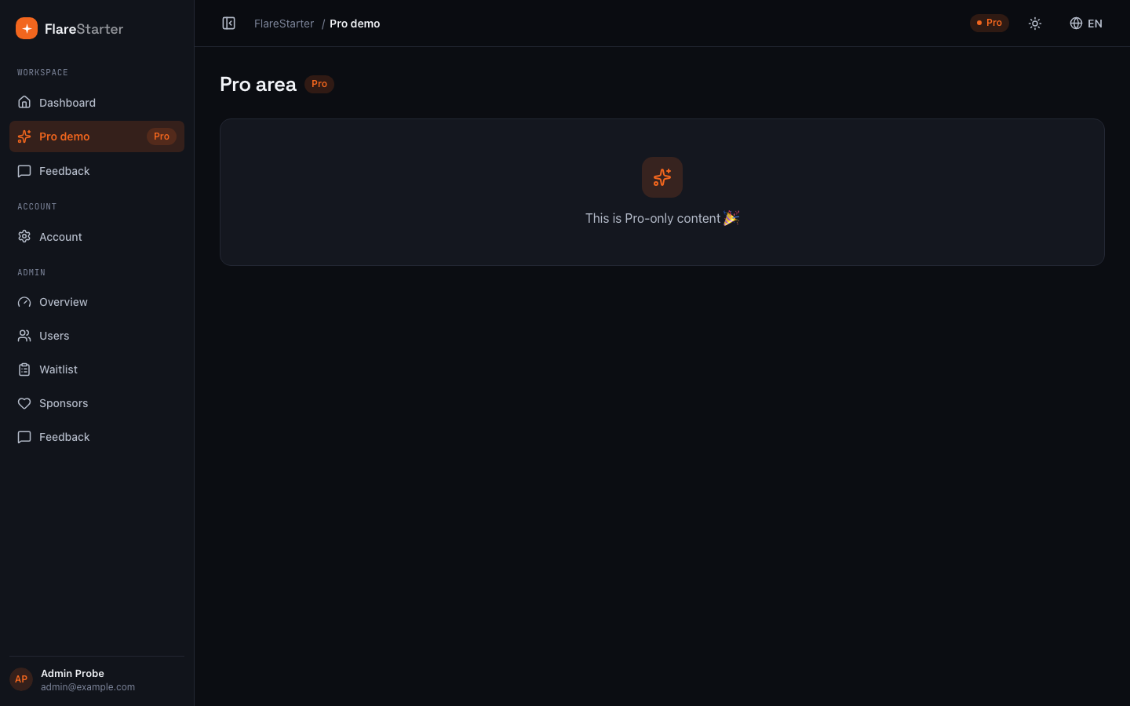Open the workspace Feedback page
Screen dimensions: 1130x706
tap(97, 171)
